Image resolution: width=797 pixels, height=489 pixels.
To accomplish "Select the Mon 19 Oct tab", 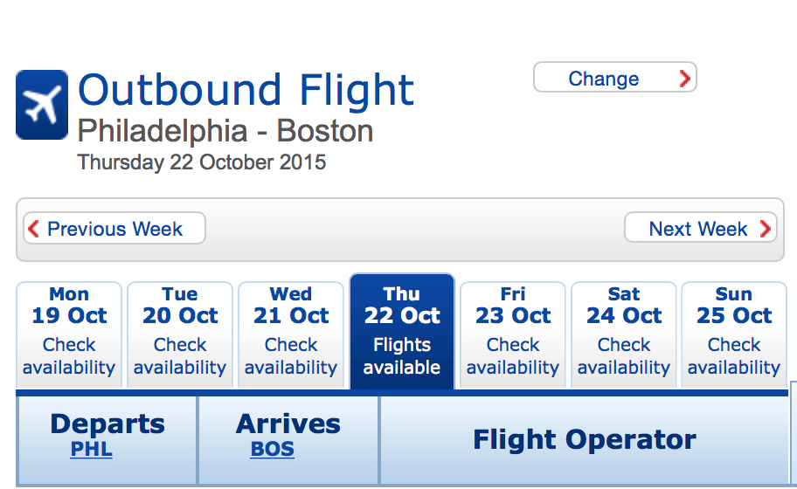I will [69, 335].
